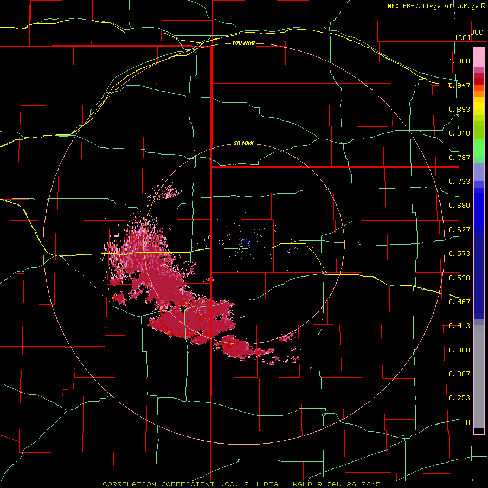
Task: Click the 0.893 legend value
Action: (x=459, y=109)
